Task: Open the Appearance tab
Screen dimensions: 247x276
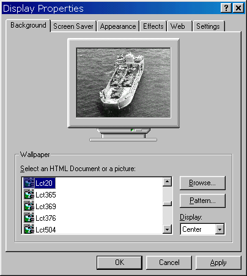Action: point(118,26)
